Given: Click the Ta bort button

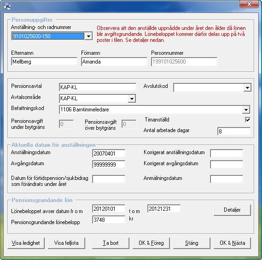Looking at the screenshot, I should click(111, 243).
